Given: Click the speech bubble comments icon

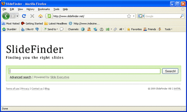Looking at the screenshot, I should (x=62, y=29).
